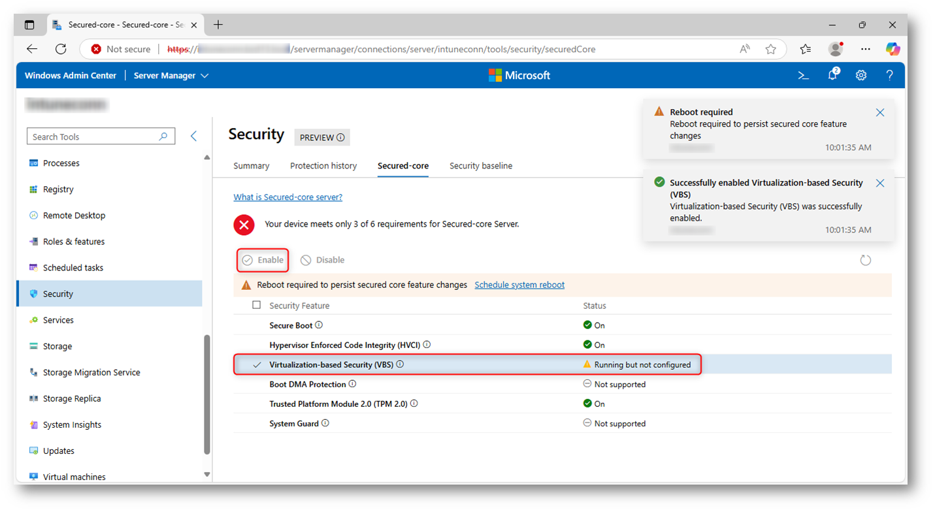The image size is (935, 512).
Task: Open Windows Admin Center settings gear
Action: point(861,75)
